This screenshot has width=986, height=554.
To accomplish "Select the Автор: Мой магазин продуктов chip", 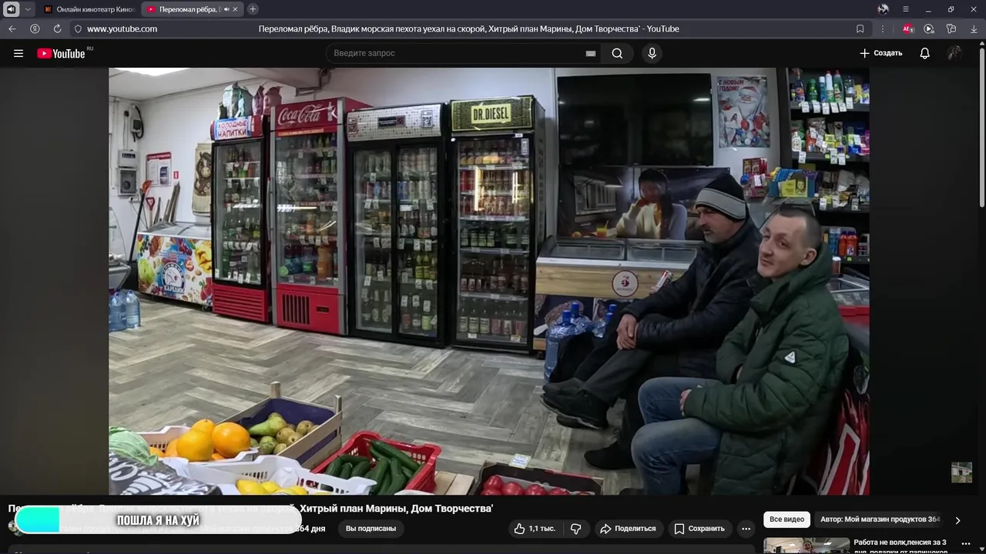I will [880, 519].
